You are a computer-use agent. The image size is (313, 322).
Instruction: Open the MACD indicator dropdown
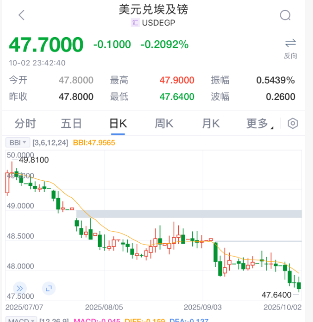point(21,320)
